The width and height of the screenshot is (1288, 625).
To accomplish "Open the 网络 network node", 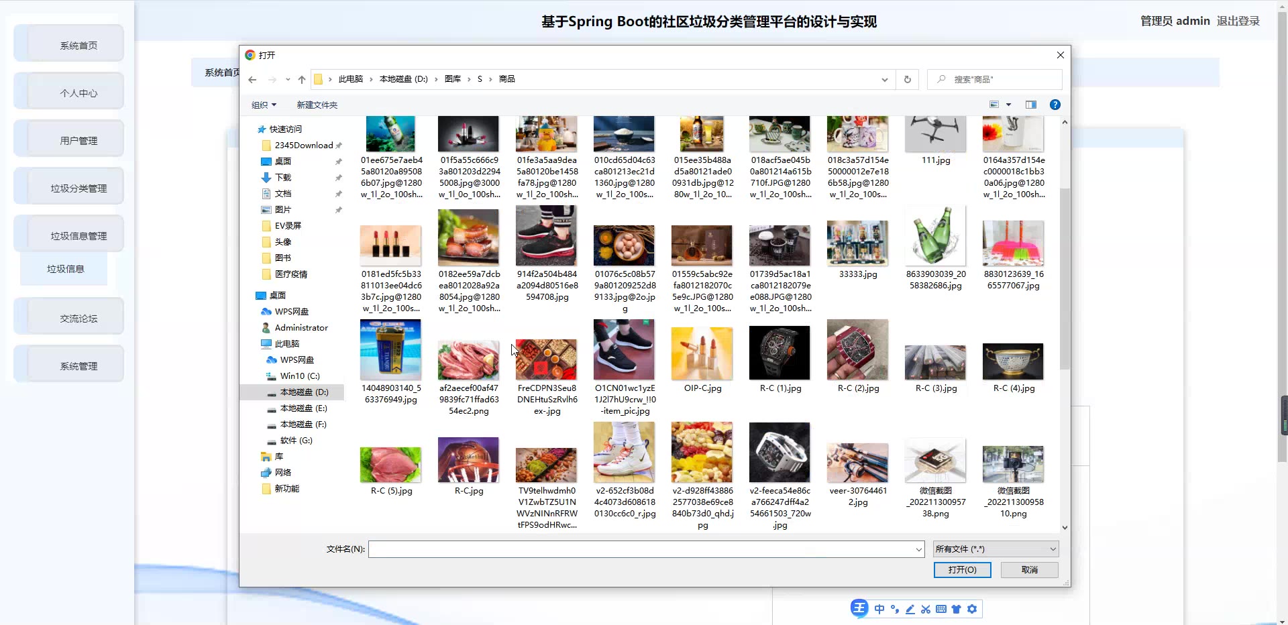I will [282, 473].
